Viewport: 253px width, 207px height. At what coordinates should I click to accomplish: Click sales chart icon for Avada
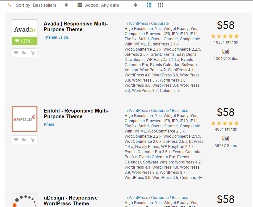tap(226, 51)
